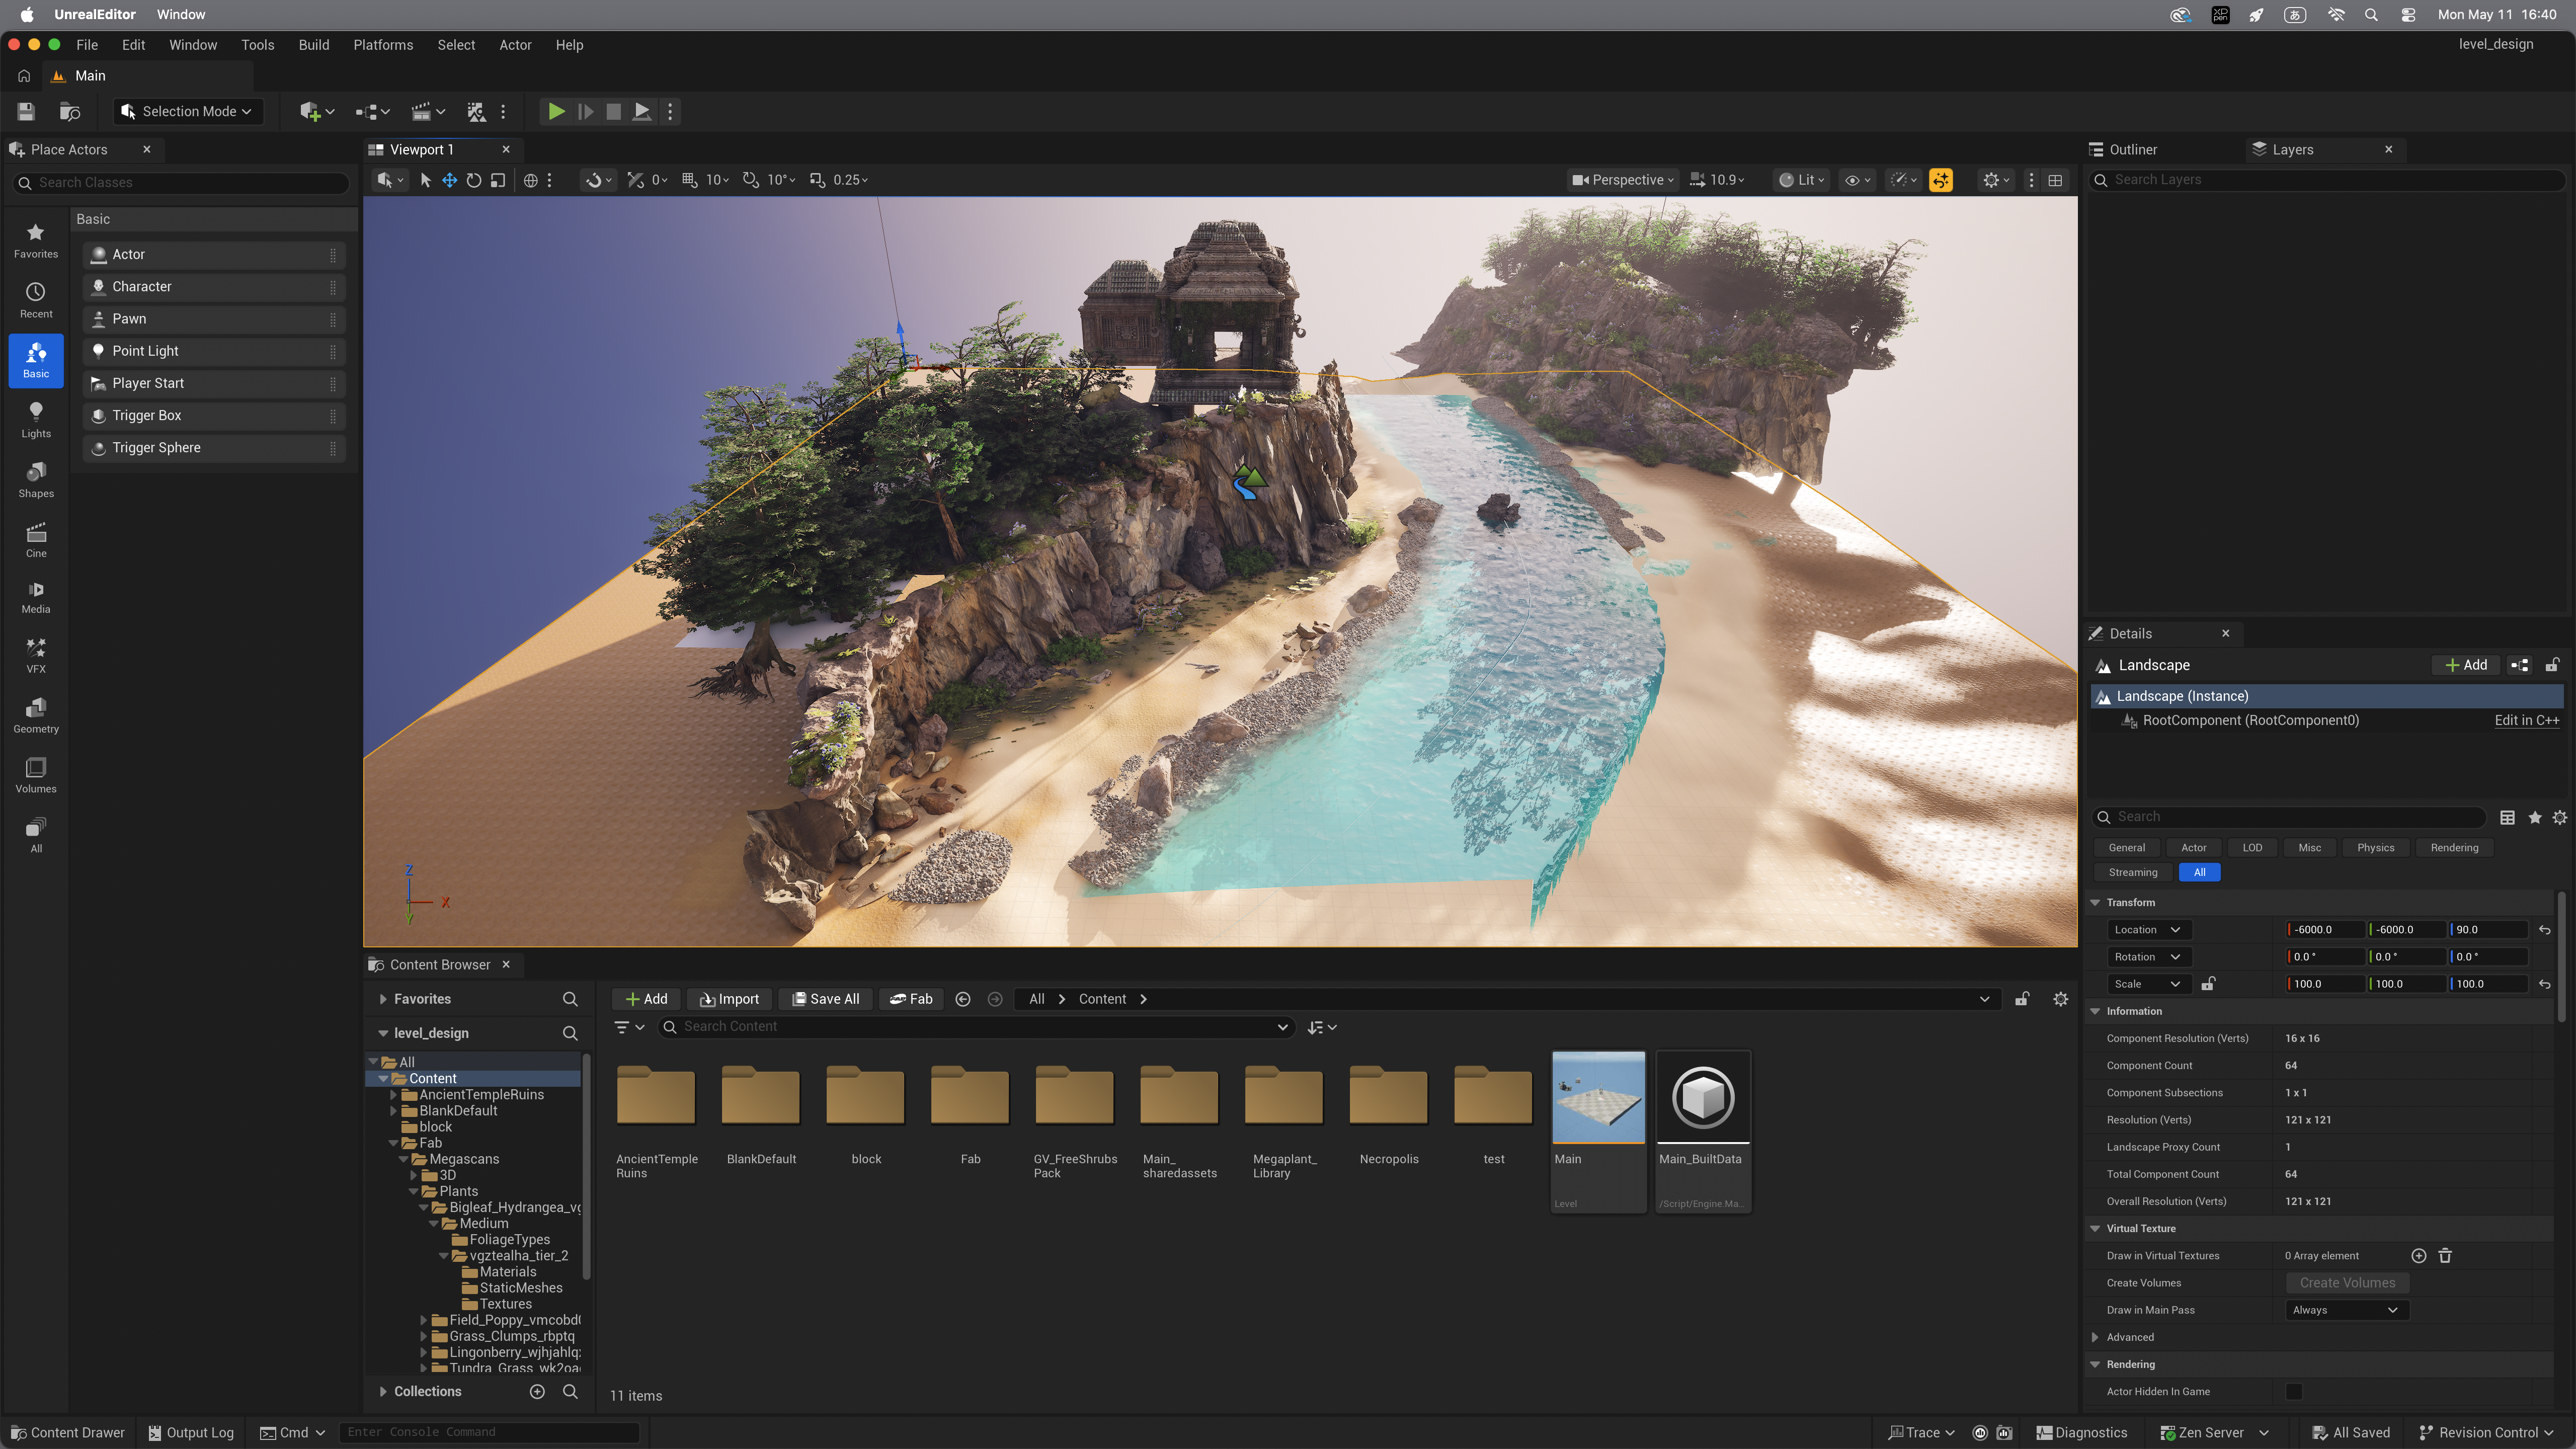
Task: Open the Build menu
Action: (314, 45)
